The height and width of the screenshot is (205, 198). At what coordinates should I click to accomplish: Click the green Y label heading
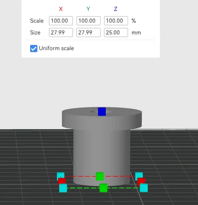pyautogui.click(x=88, y=9)
